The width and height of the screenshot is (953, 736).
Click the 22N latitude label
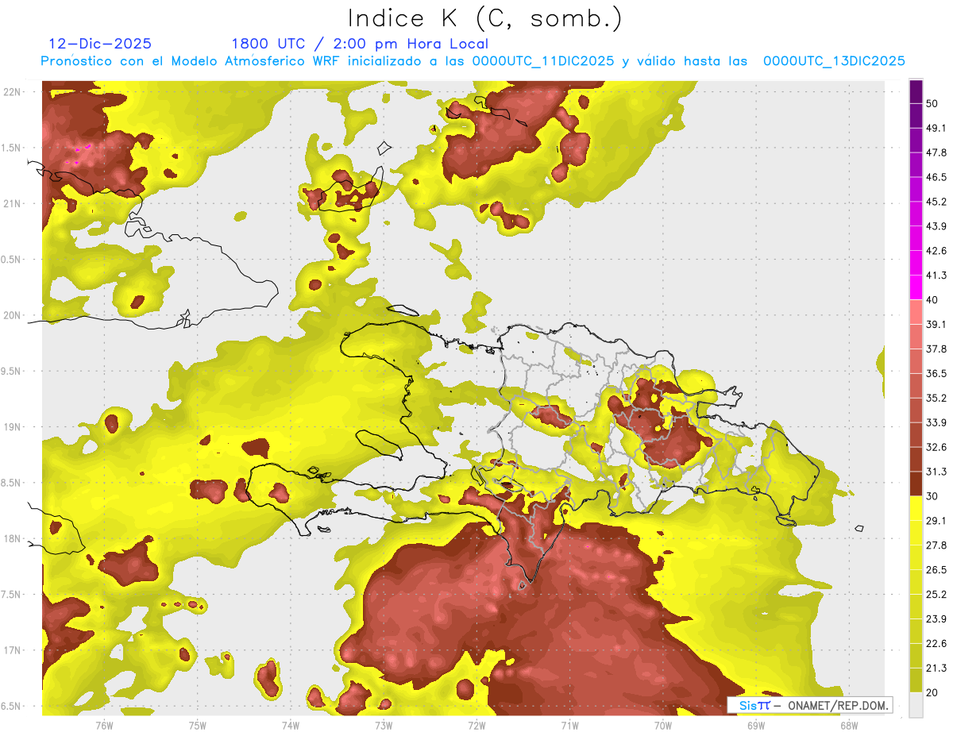[x=14, y=91]
